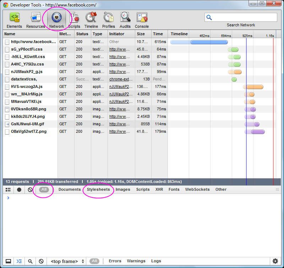Click file icon of 0VDksn8o5BR.png row
Screen dimensions: 284x268
[7, 109]
